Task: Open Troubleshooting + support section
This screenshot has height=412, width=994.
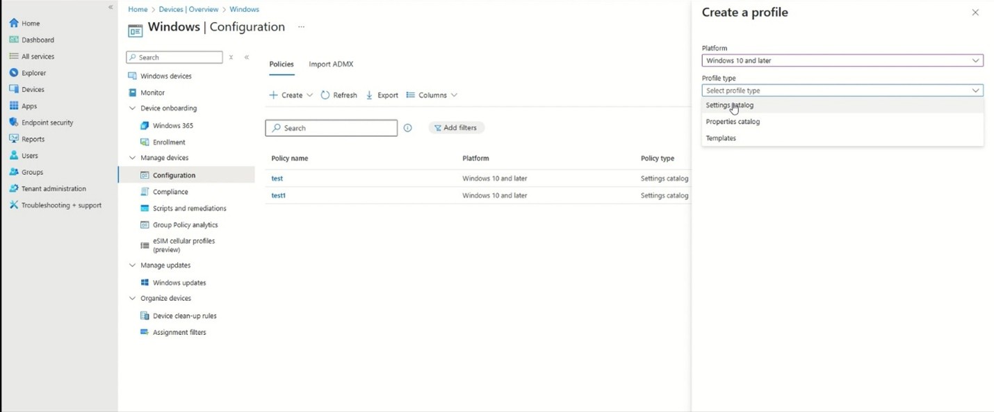Action: [x=60, y=205]
